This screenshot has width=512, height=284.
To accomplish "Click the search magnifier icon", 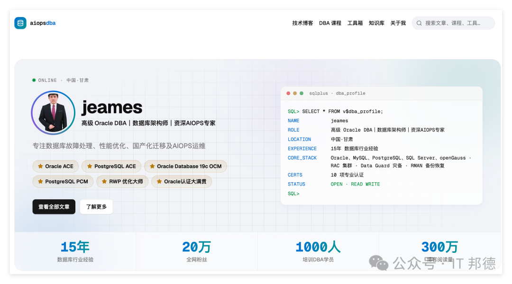I will (419, 23).
